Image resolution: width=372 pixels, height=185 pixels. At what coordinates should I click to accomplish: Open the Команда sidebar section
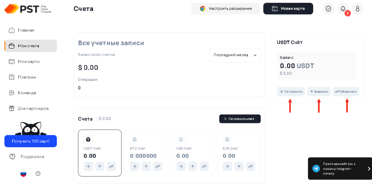pos(27,93)
